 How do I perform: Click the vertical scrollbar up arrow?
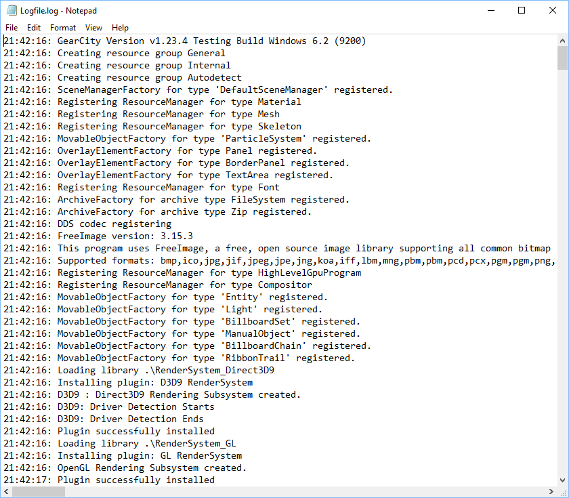point(562,41)
